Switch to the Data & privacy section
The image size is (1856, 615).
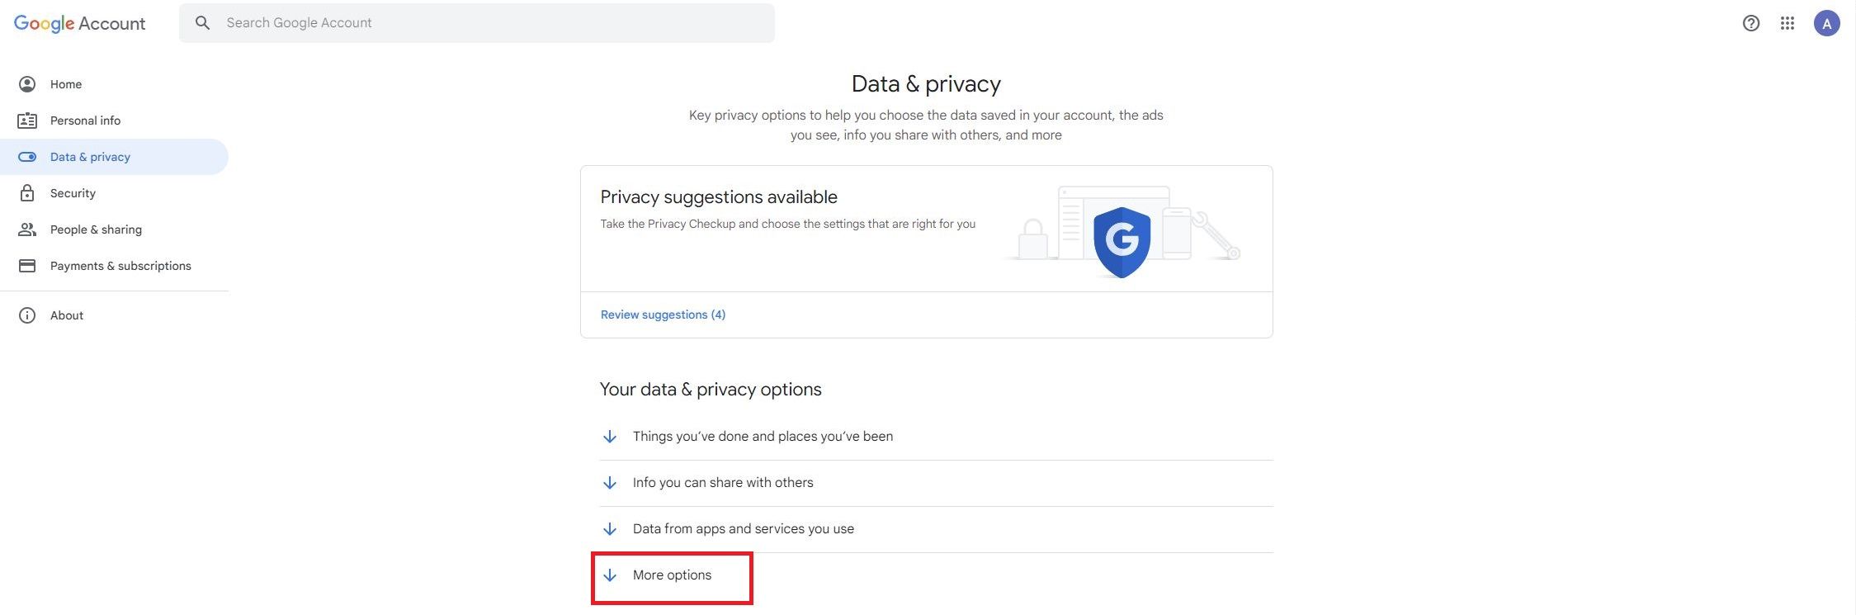90,156
